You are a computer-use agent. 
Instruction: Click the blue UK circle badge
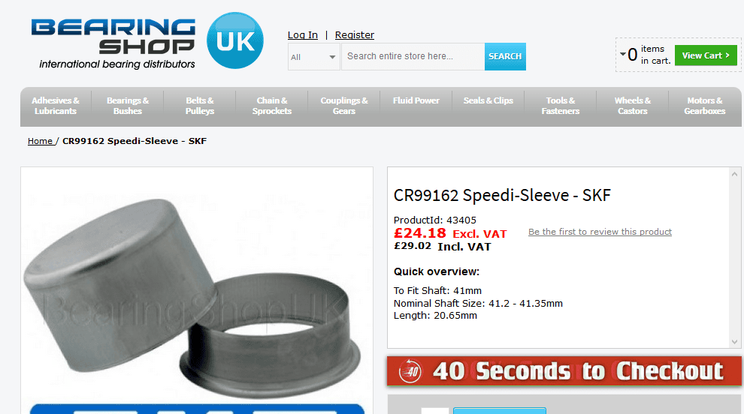point(235,40)
